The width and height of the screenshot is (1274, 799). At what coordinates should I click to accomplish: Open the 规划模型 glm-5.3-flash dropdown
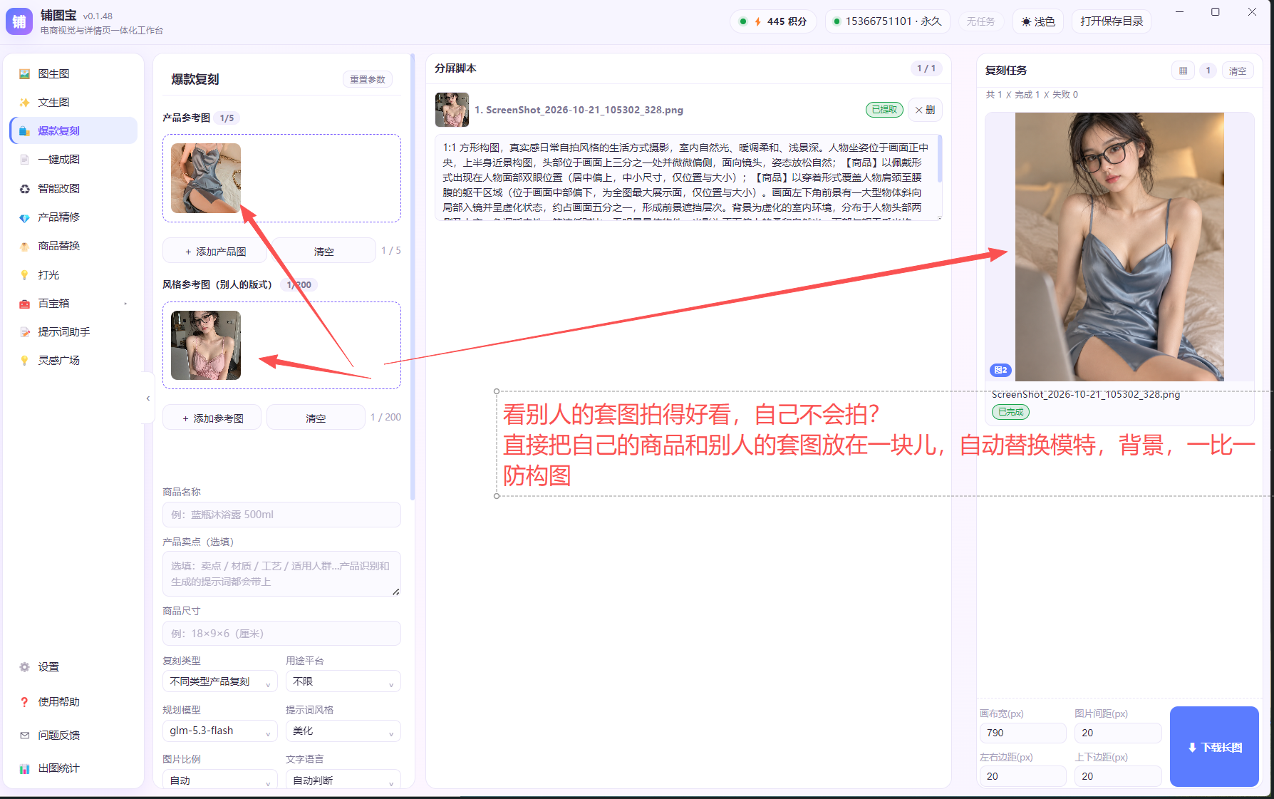[220, 731]
